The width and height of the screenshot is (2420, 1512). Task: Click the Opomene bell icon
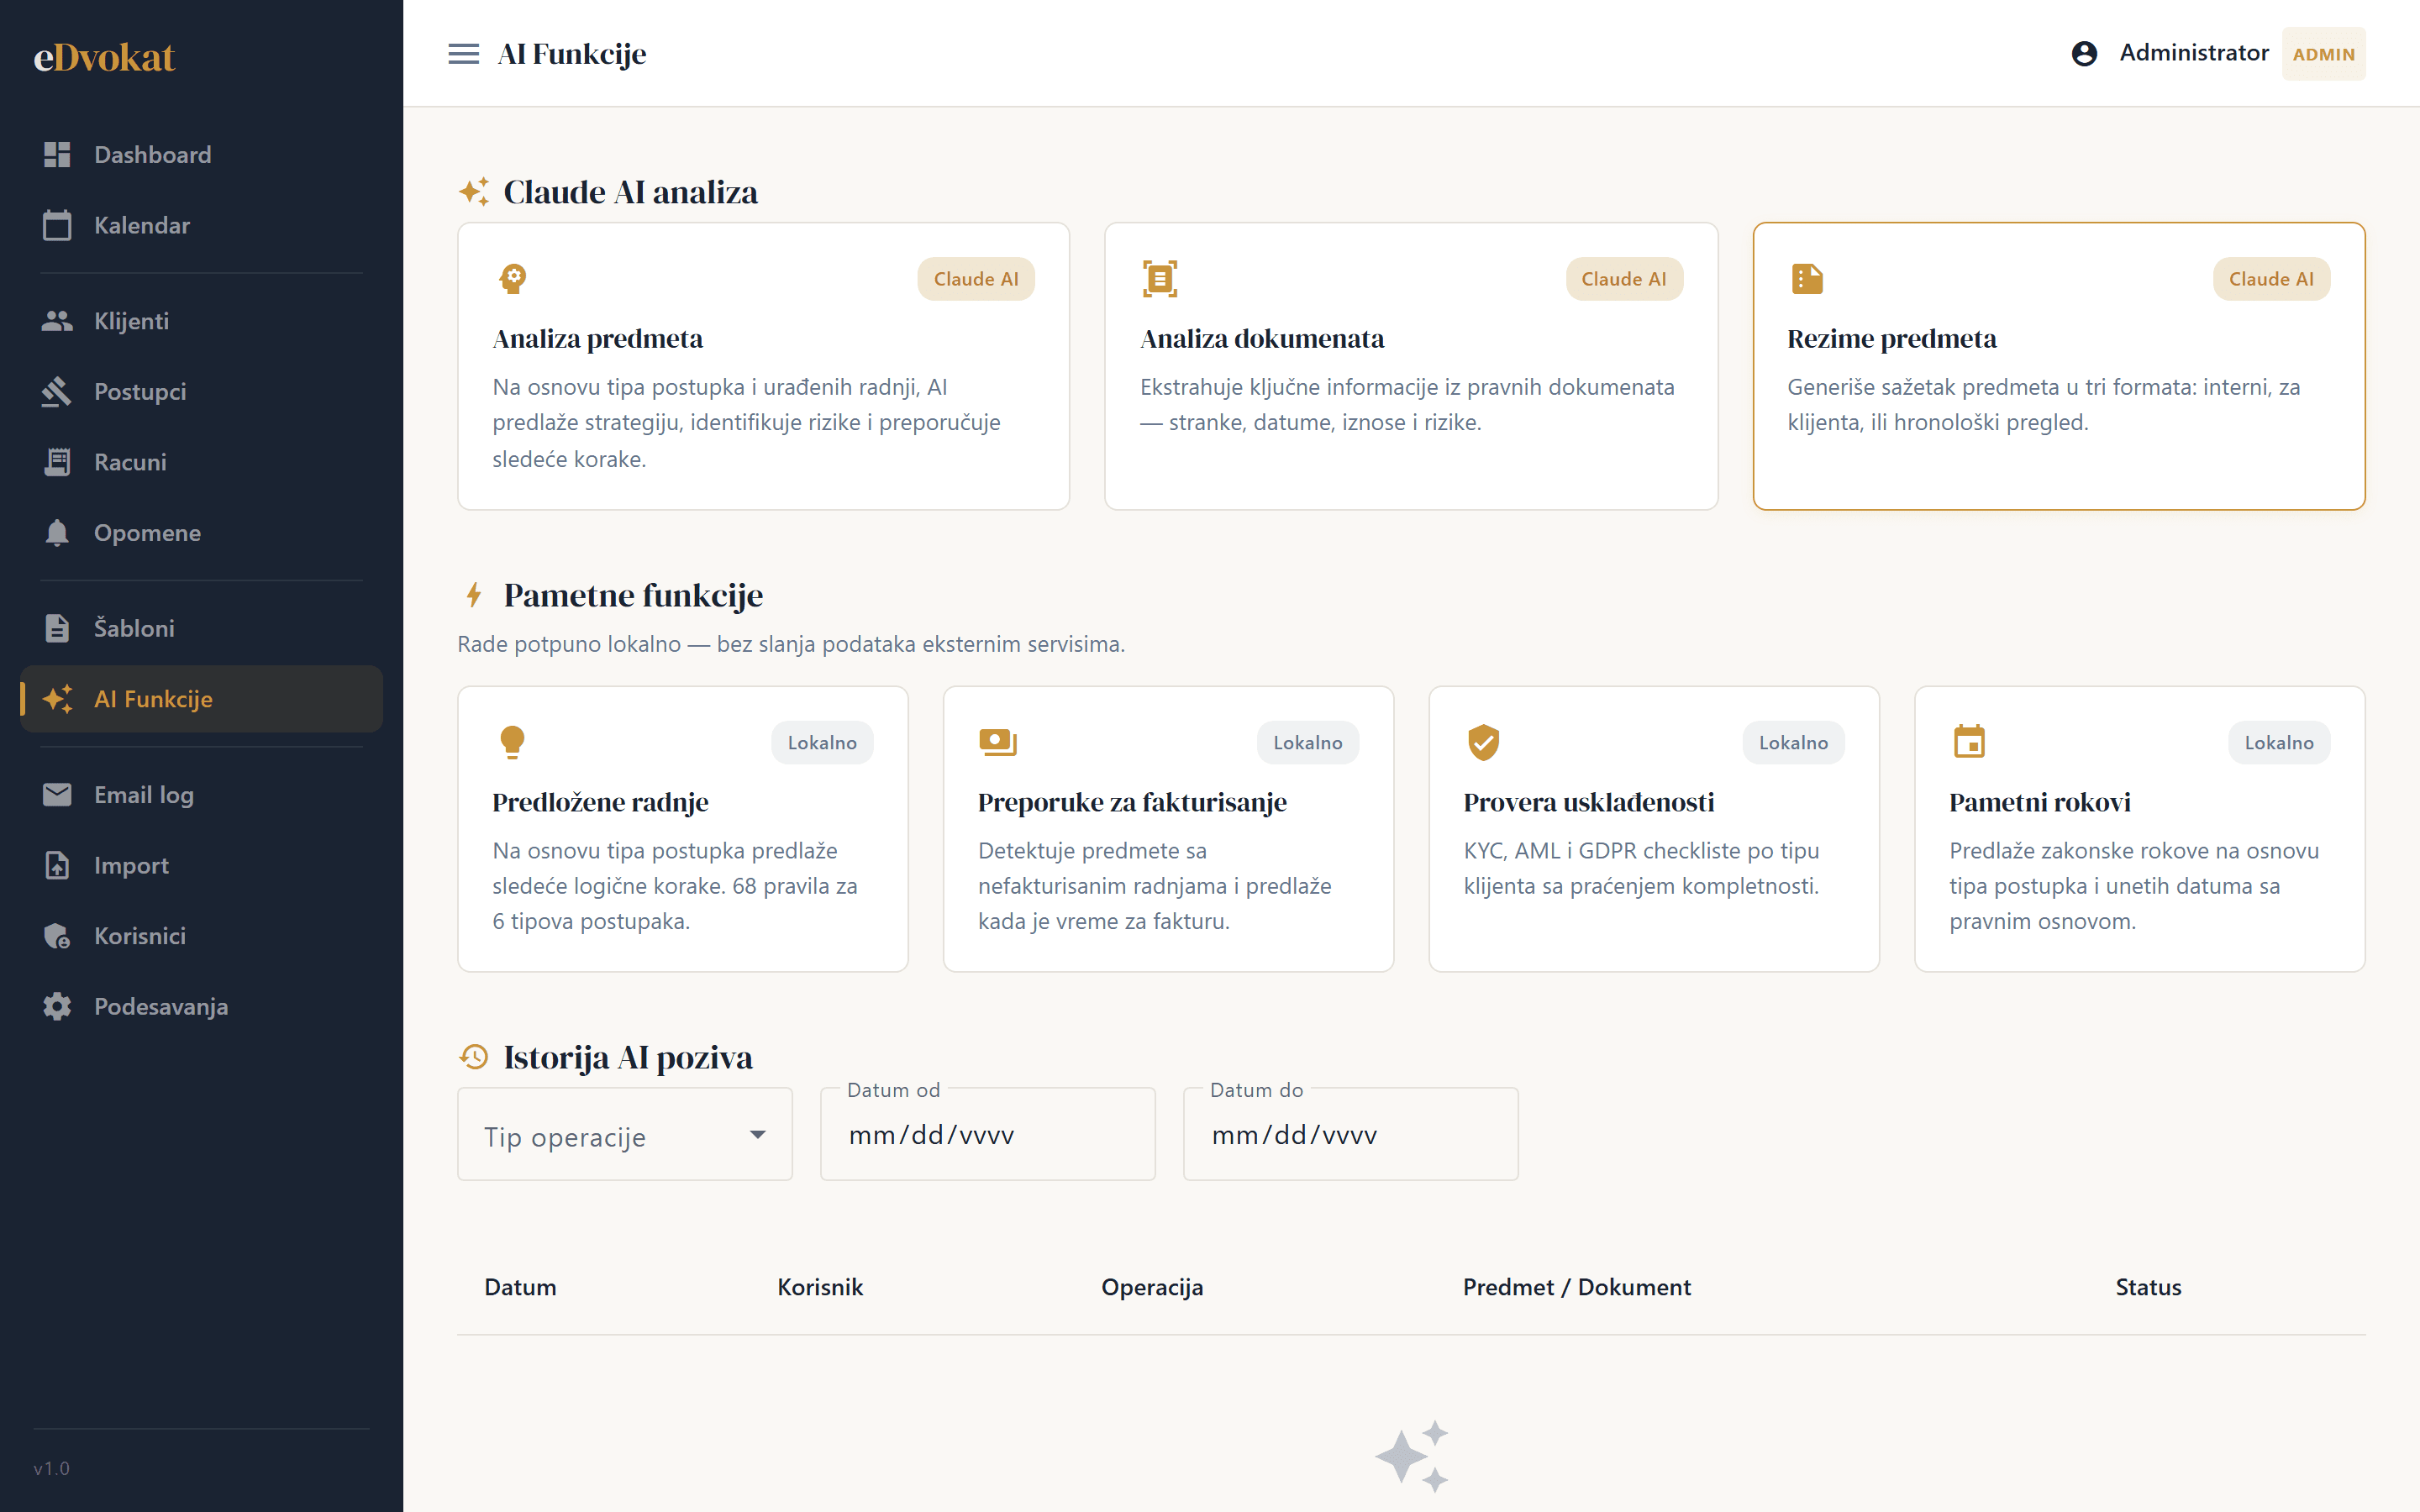(57, 532)
